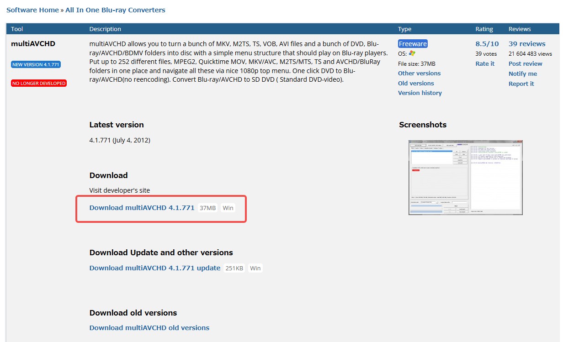Open the Software Home breadcrumb link

click(x=32, y=10)
